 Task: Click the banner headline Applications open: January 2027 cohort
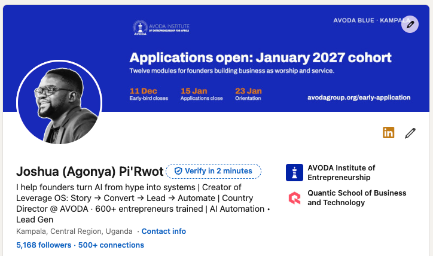(x=260, y=57)
